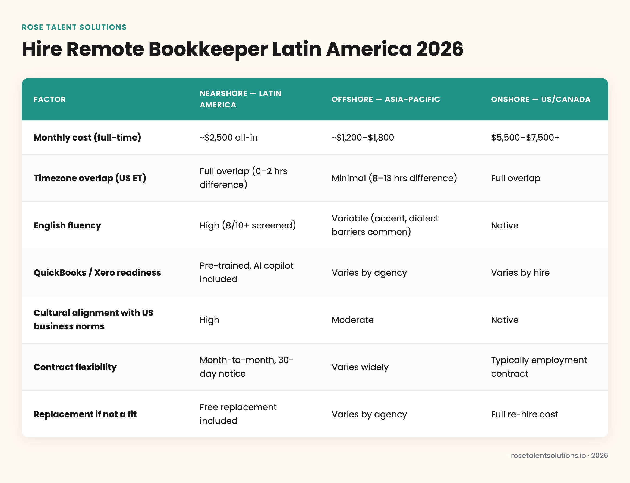Click the onshore 'Full overlap' cell
The width and height of the screenshot is (630, 483).
[515, 178]
